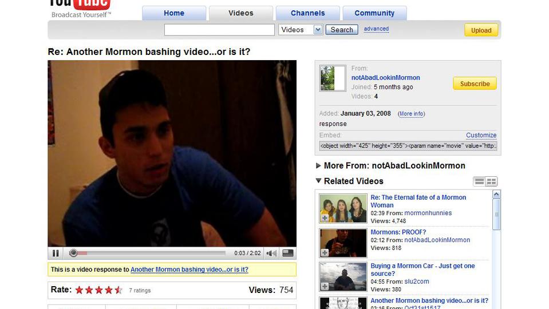
Task: Click the video progress bar seek handle
Action: tap(73, 253)
